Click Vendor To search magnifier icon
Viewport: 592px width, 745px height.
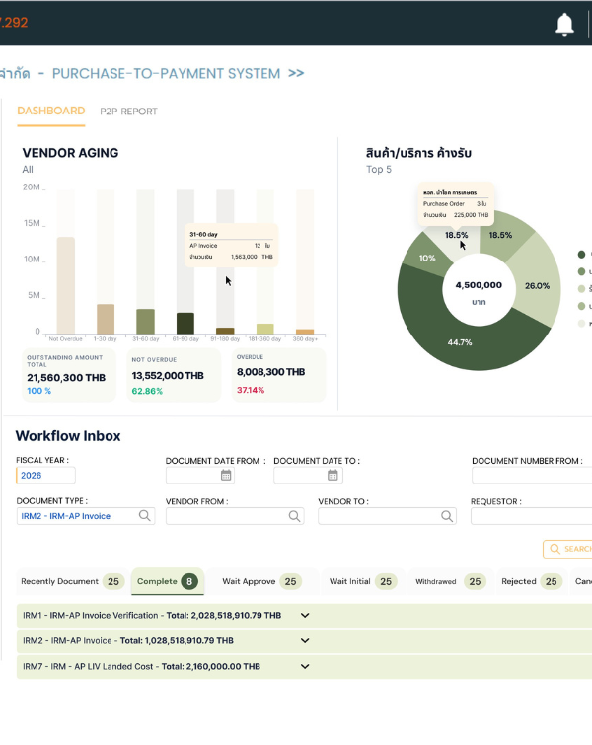click(x=447, y=516)
